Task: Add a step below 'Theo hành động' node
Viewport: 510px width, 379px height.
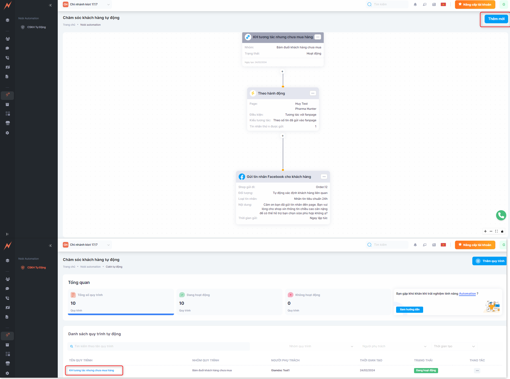Action: point(283,136)
